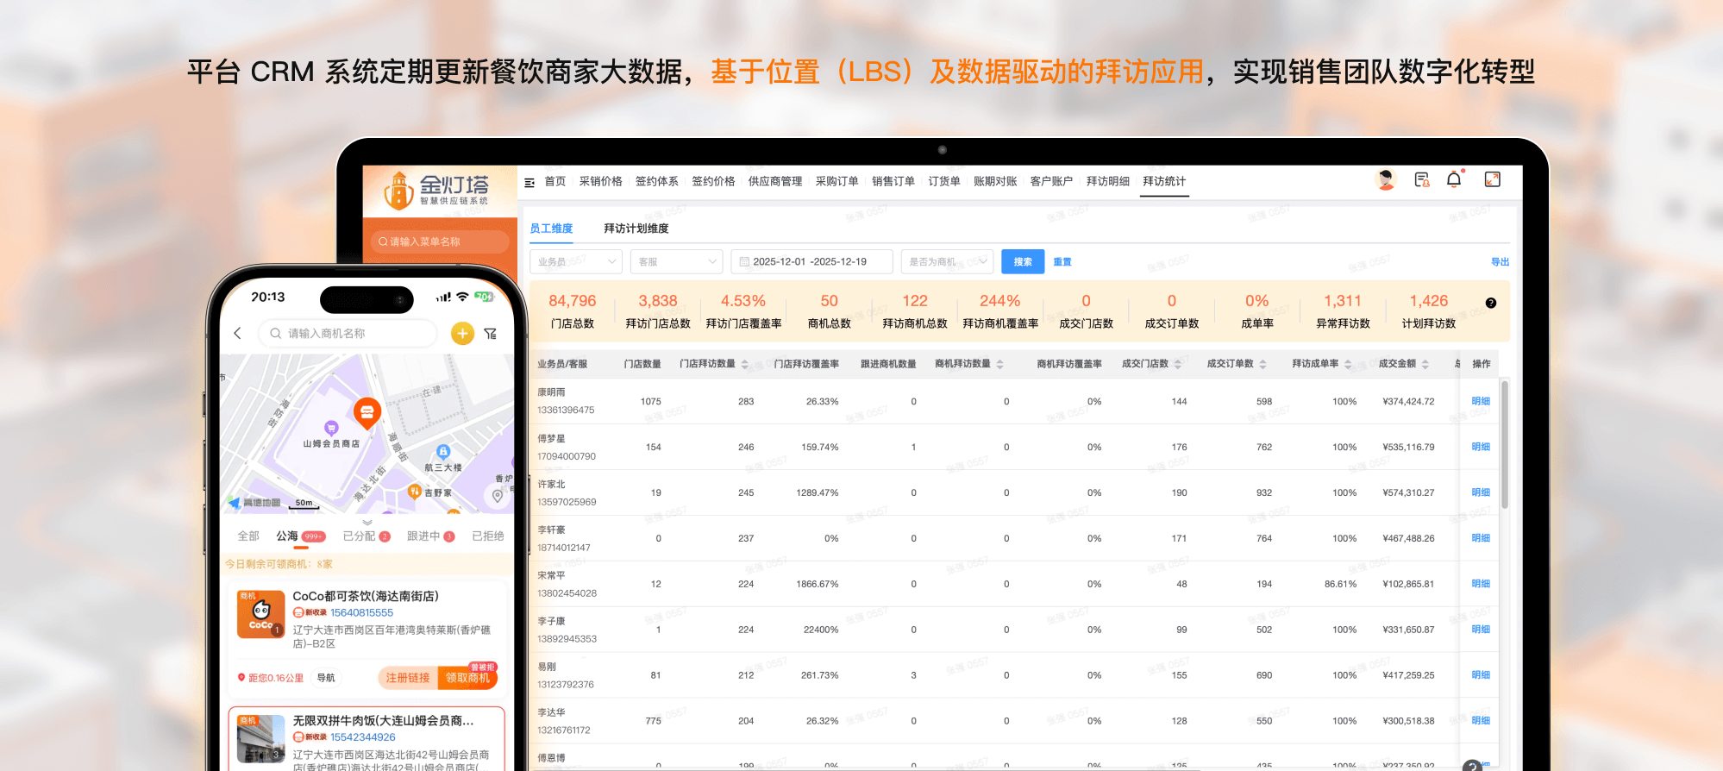Image resolution: width=1723 pixels, height=771 pixels.
Task: Click the question mark help icon
Action: tap(1490, 303)
